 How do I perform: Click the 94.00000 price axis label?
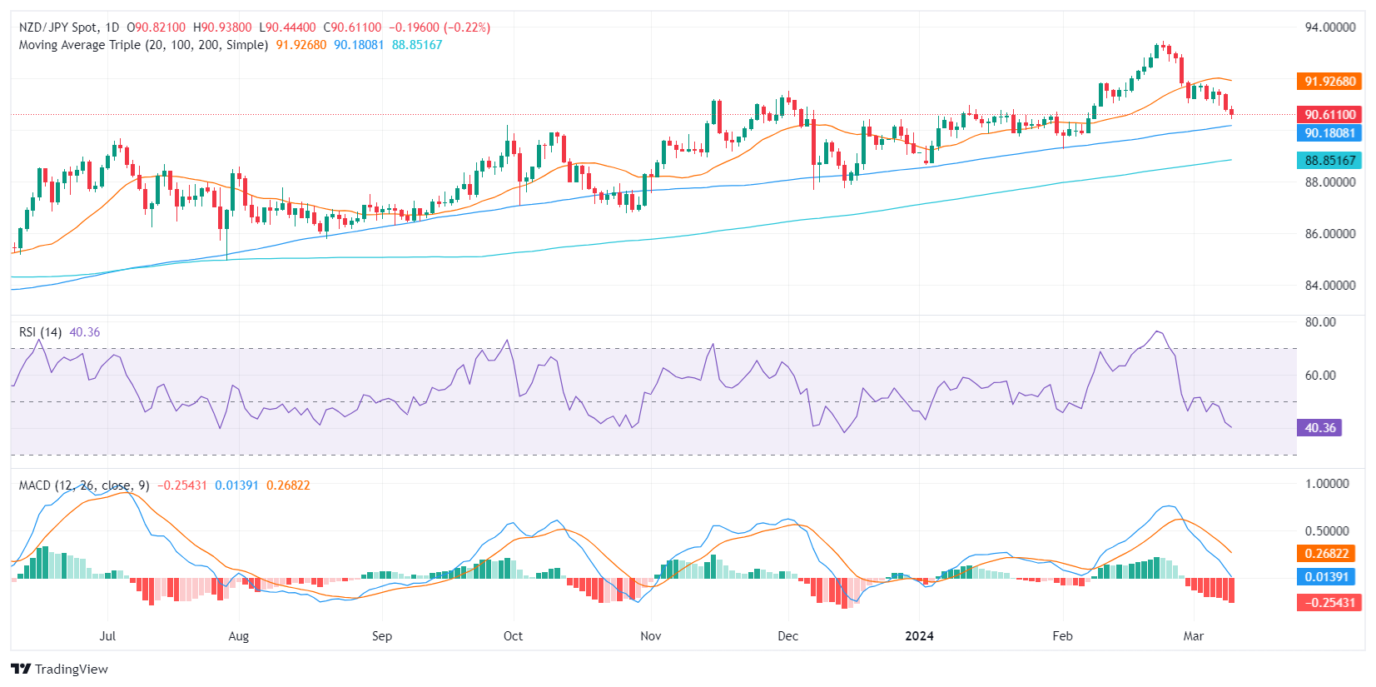pyautogui.click(x=1330, y=27)
